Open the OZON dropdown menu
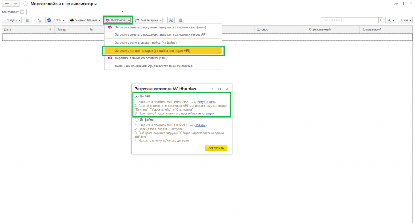 56,20
